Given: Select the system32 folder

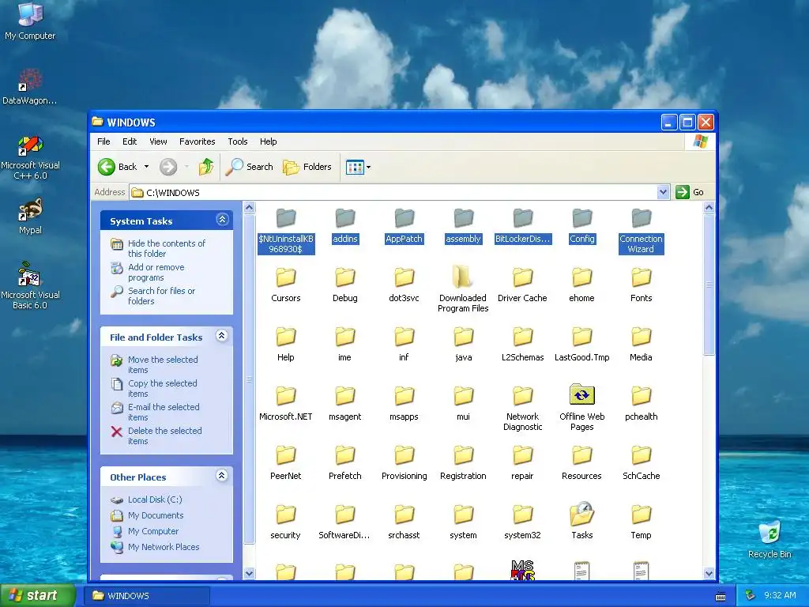Looking at the screenshot, I should coord(522,522).
